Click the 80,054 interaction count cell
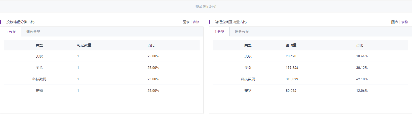This screenshot has height=114, width=412. 291,91
